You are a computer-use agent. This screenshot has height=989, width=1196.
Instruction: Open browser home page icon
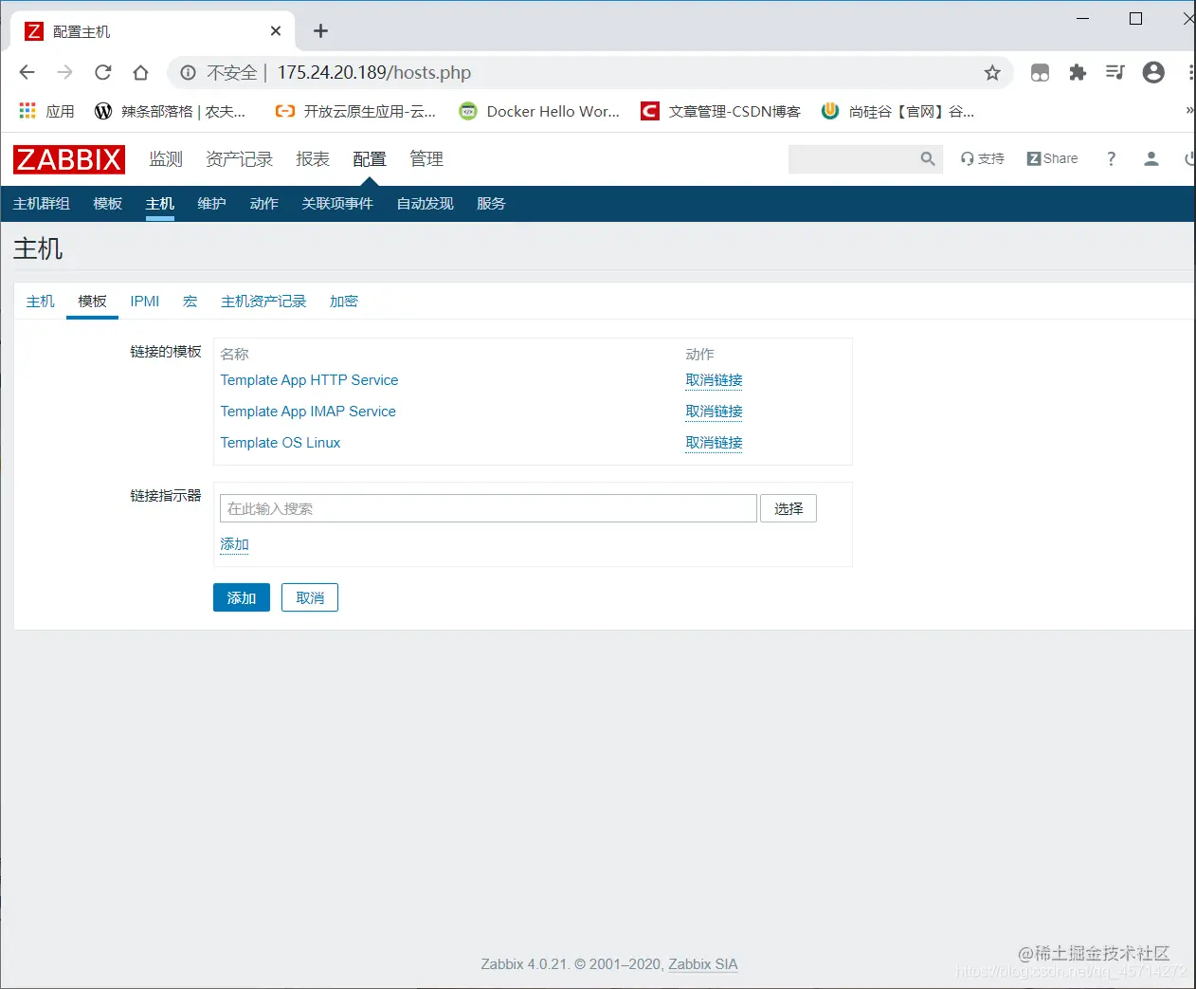click(x=140, y=72)
